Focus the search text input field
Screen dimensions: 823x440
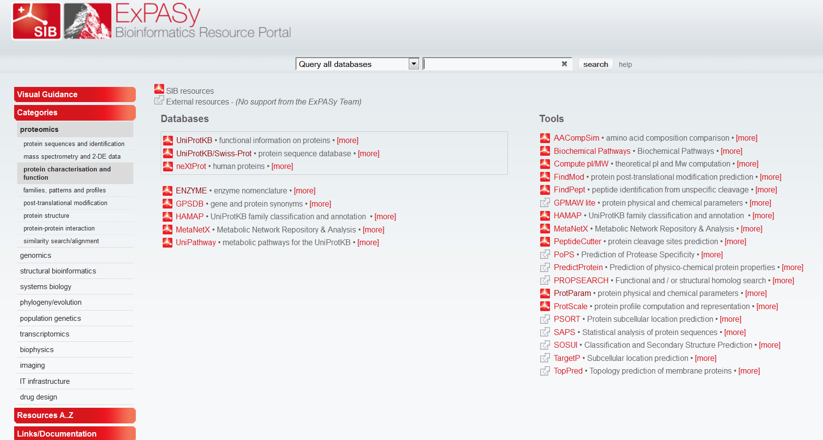(x=491, y=64)
